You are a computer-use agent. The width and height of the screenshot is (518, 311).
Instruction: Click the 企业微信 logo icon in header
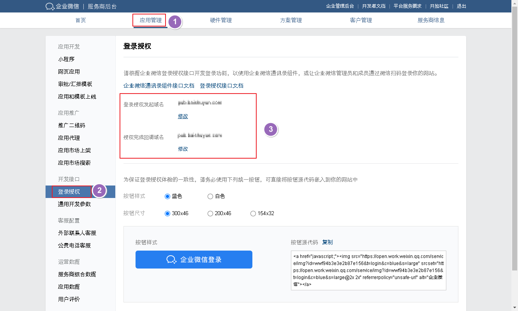click(x=50, y=6)
